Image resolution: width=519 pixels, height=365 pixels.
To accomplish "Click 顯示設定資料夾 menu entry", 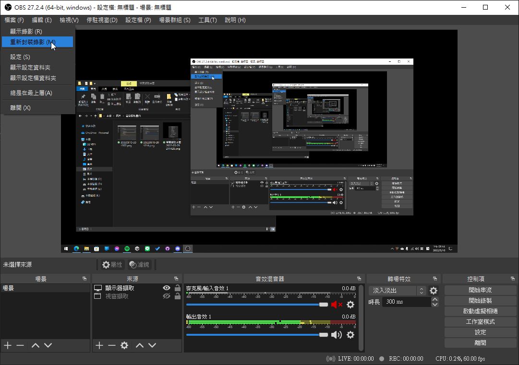I will [x=37, y=68].
